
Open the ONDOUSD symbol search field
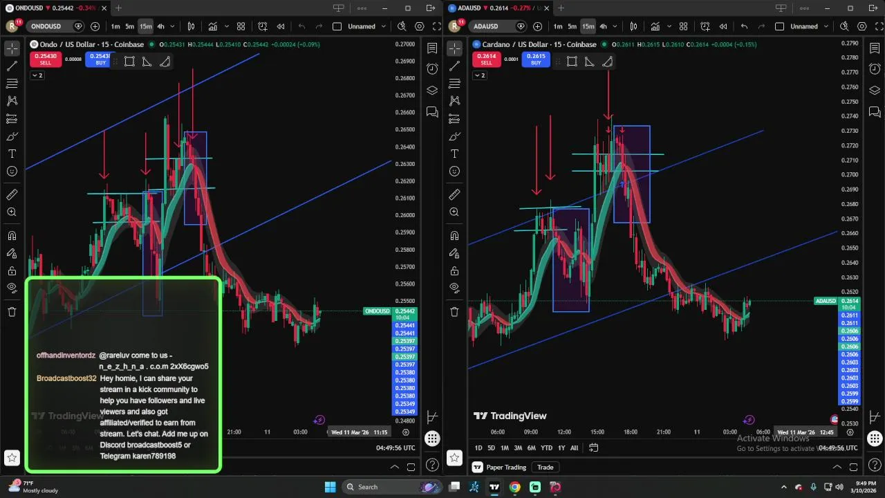tap(50, 26)
